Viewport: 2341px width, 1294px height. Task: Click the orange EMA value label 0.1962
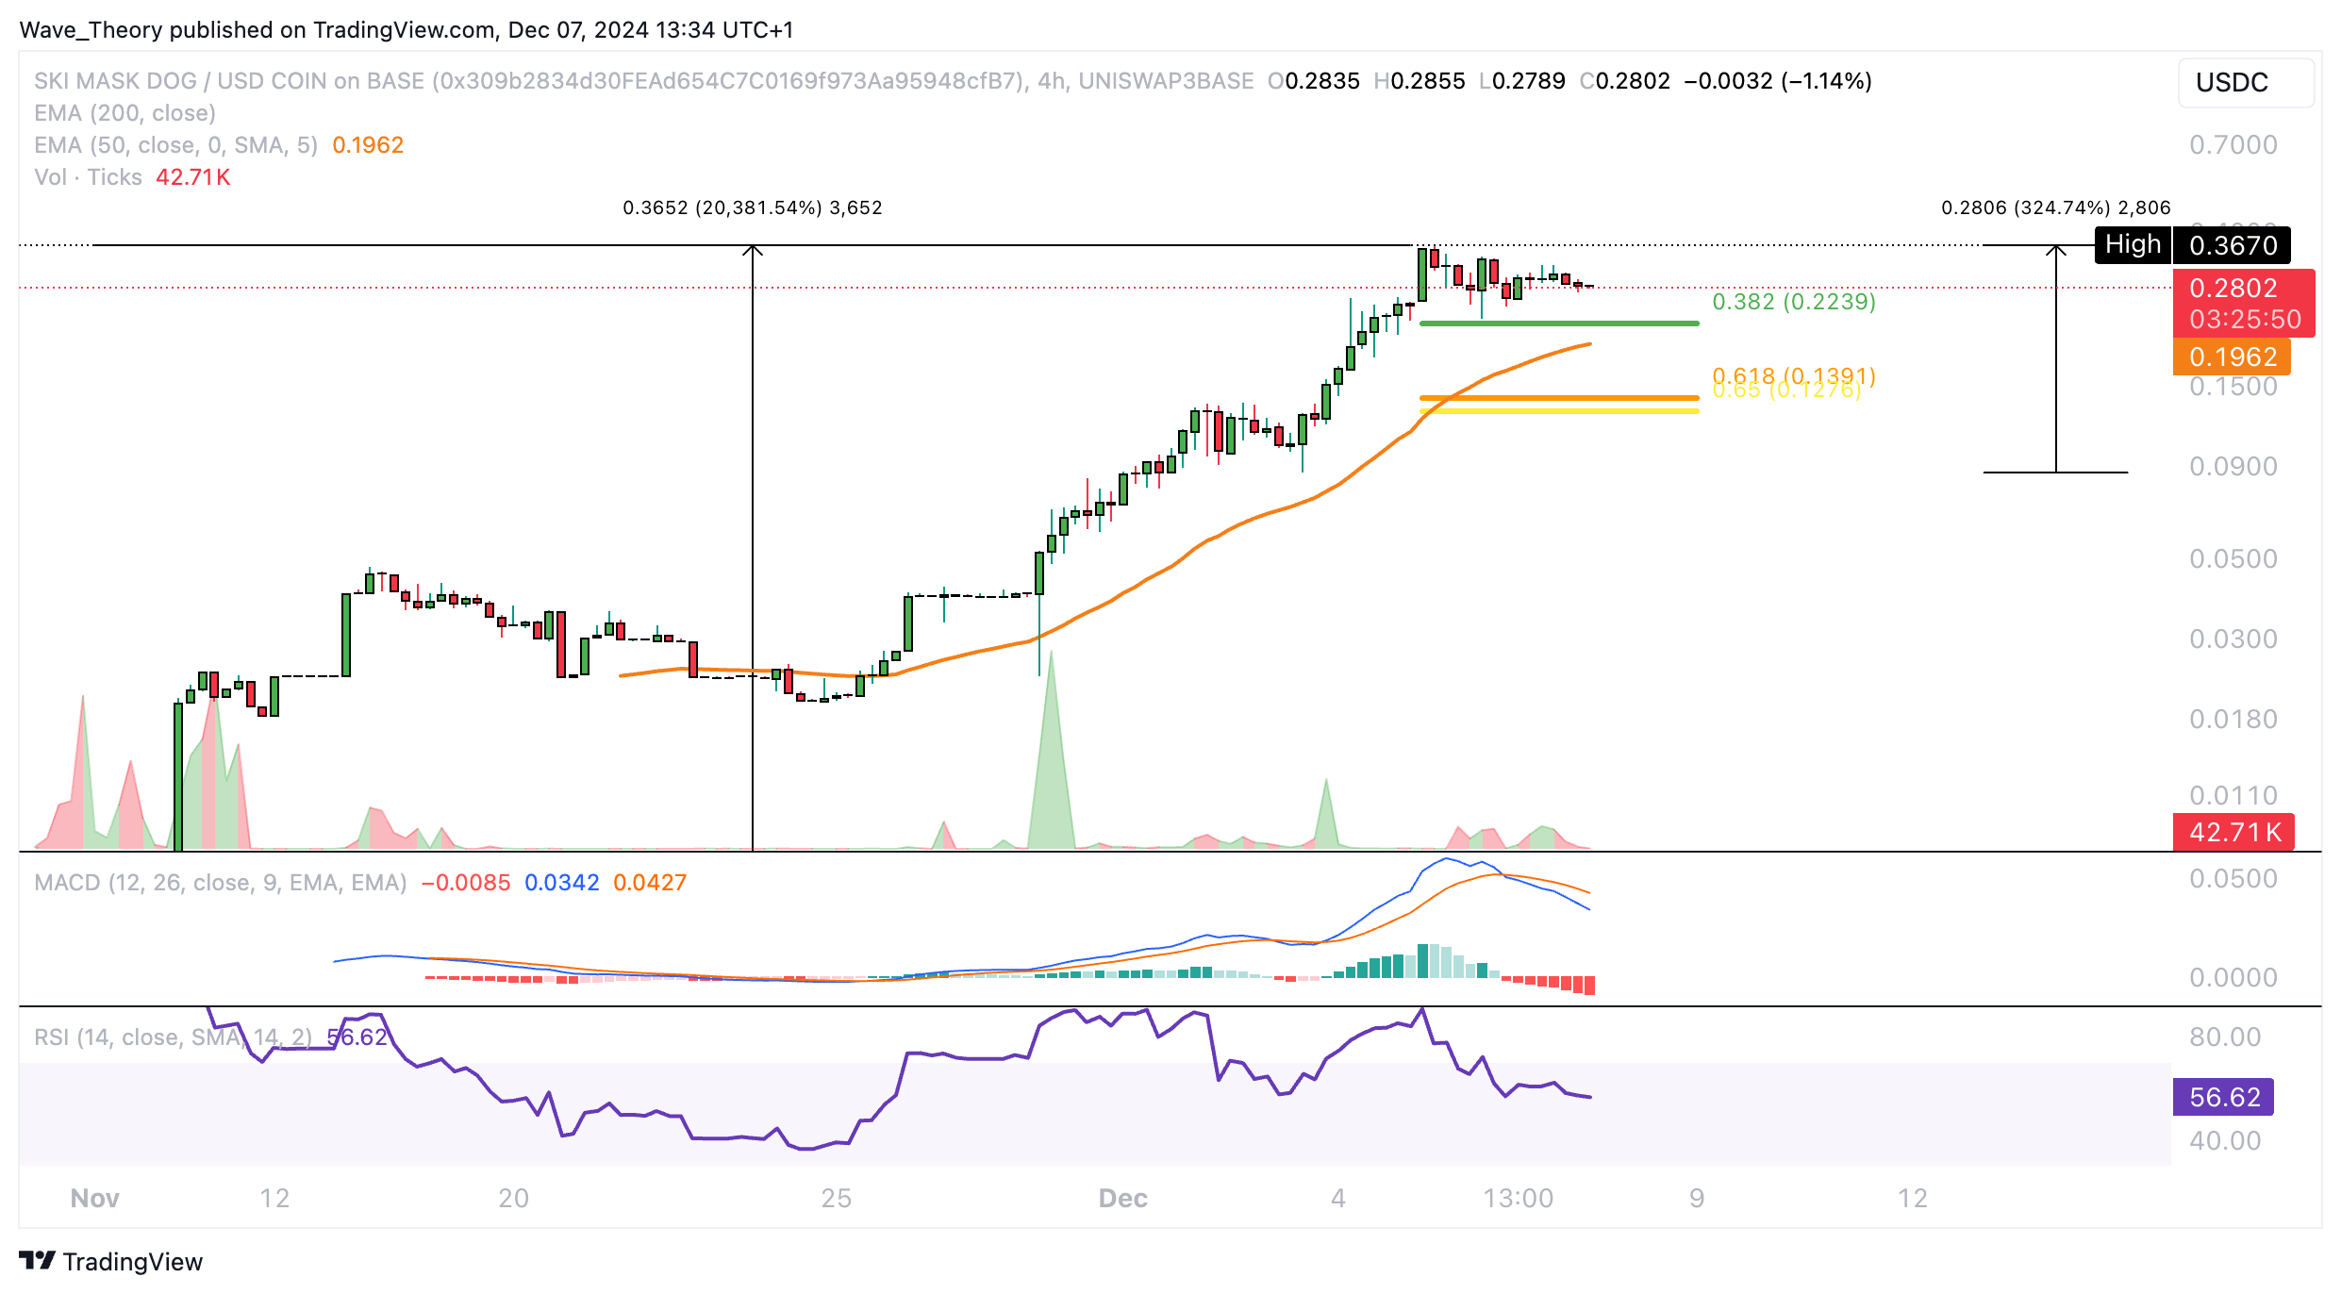point(2232,357)
